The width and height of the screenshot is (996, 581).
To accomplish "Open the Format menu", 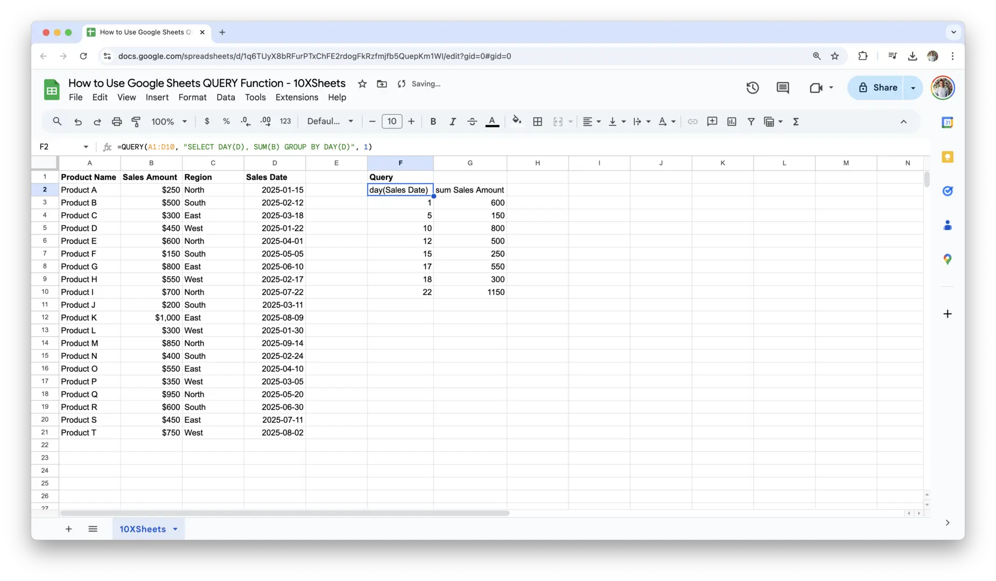I will click(192, 97).
